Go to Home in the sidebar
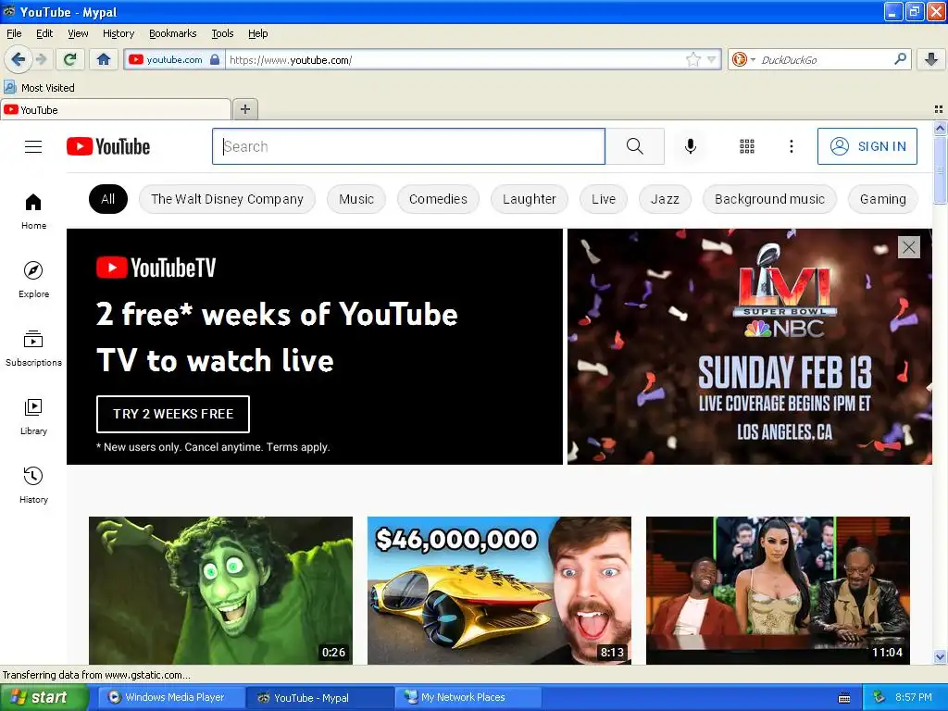Viewport: 948px width, 711px height. click(x=33, y=211)
